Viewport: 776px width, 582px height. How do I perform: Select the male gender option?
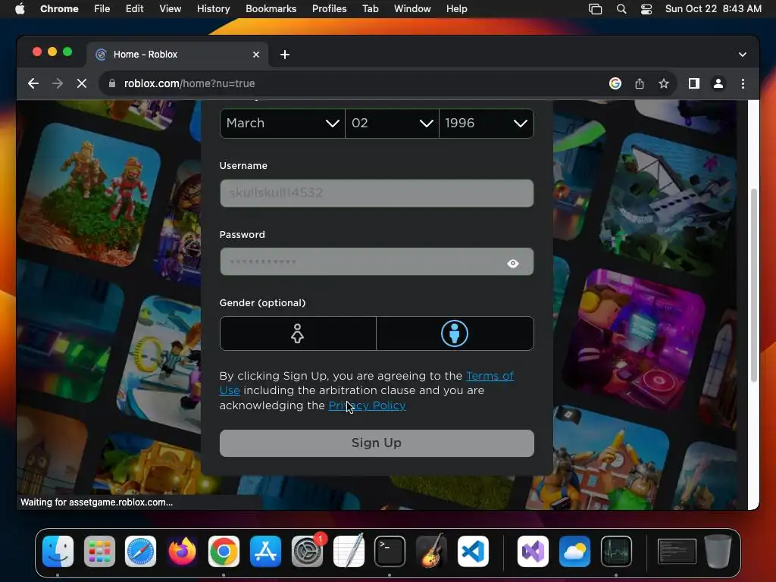coord(455,333)
